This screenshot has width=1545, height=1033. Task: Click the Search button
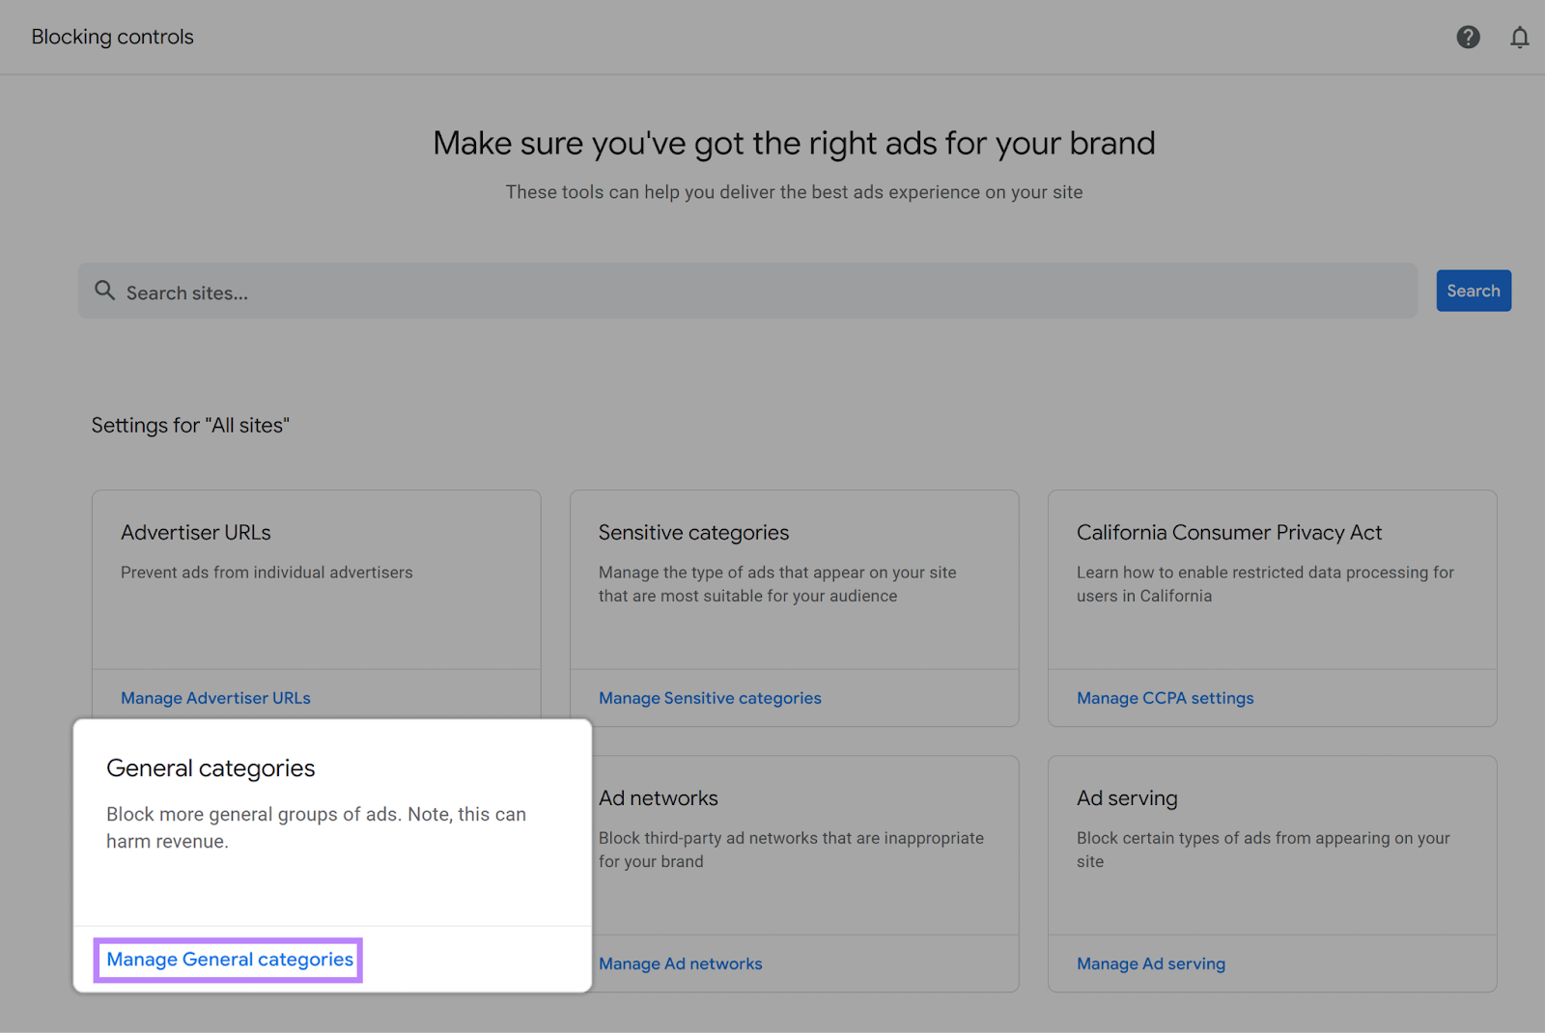[x=1473, y=291]
